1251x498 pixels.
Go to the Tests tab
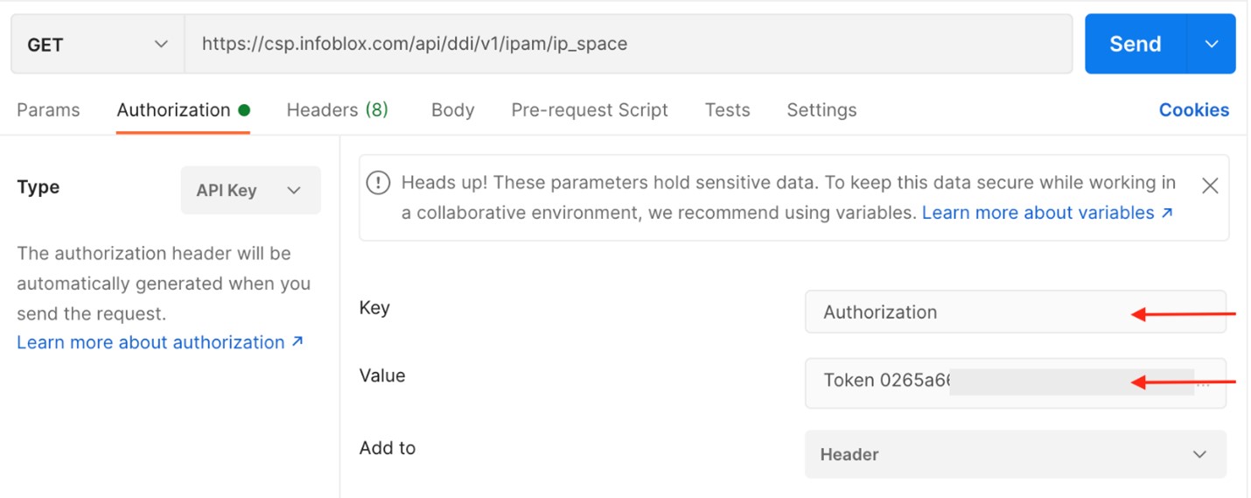pos(727,110)
